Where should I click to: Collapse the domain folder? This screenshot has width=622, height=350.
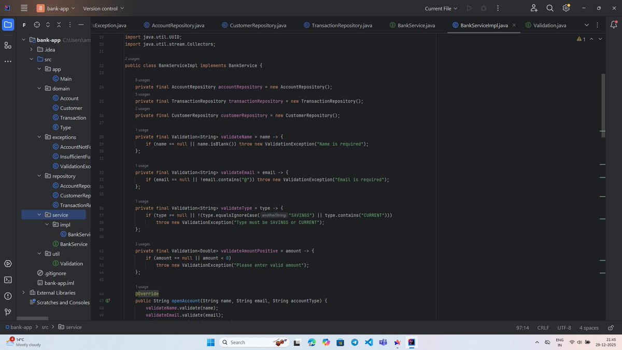click(x=39, y=89)
